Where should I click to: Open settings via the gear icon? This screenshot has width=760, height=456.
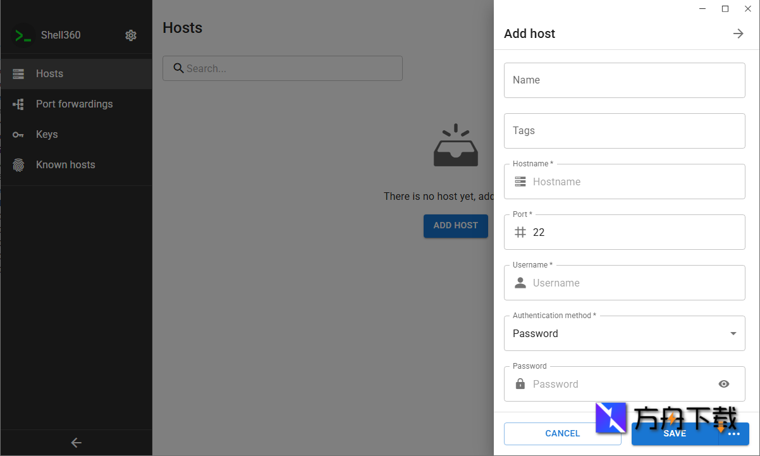[131, 35]
